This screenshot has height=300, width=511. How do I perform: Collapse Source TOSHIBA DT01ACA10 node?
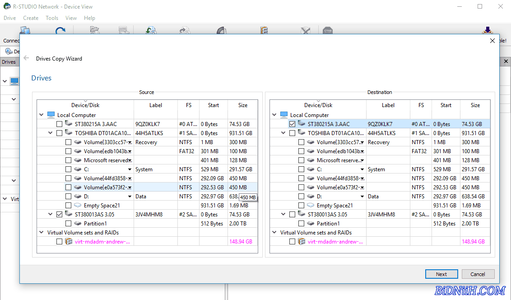pos(51,133)
